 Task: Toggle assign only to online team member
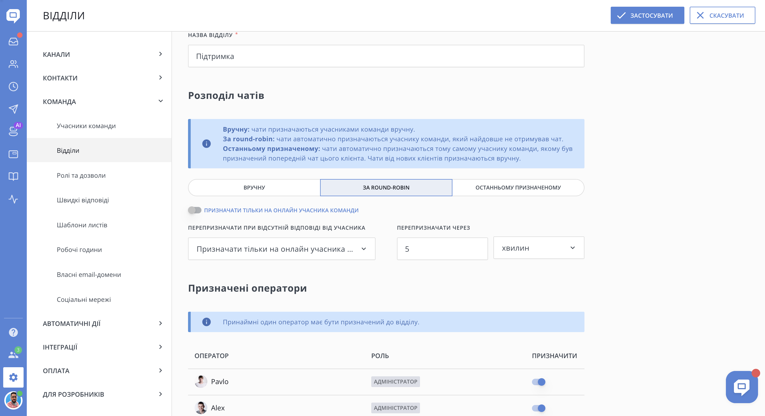(195, 210)
